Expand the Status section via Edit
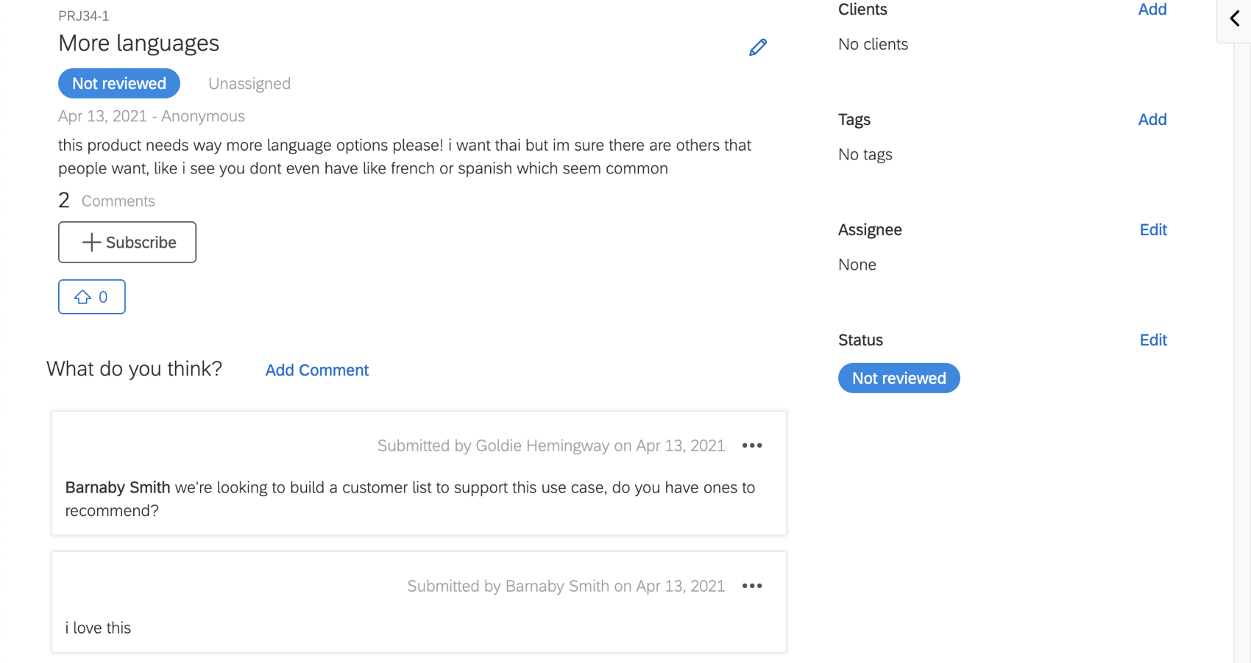 click(x=1152, y=340)
